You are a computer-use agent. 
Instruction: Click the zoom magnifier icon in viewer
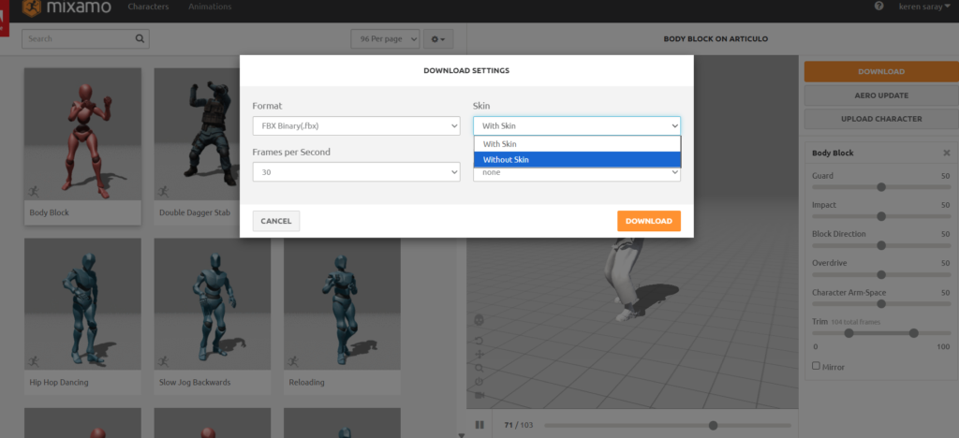[479, 369]
